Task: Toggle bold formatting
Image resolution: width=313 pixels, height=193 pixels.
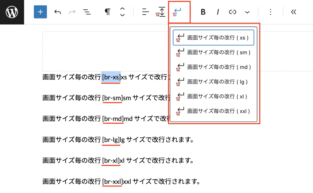Action: [203, 12]
